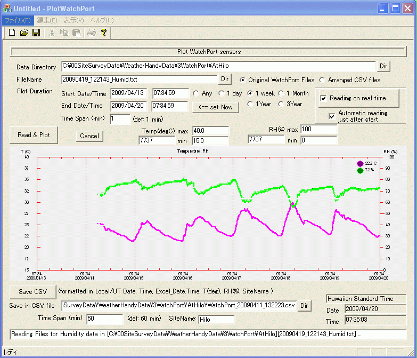Viewport: 417px width, 358px height.
Task: Click the SiteName input field
Action: pos(216,320)
